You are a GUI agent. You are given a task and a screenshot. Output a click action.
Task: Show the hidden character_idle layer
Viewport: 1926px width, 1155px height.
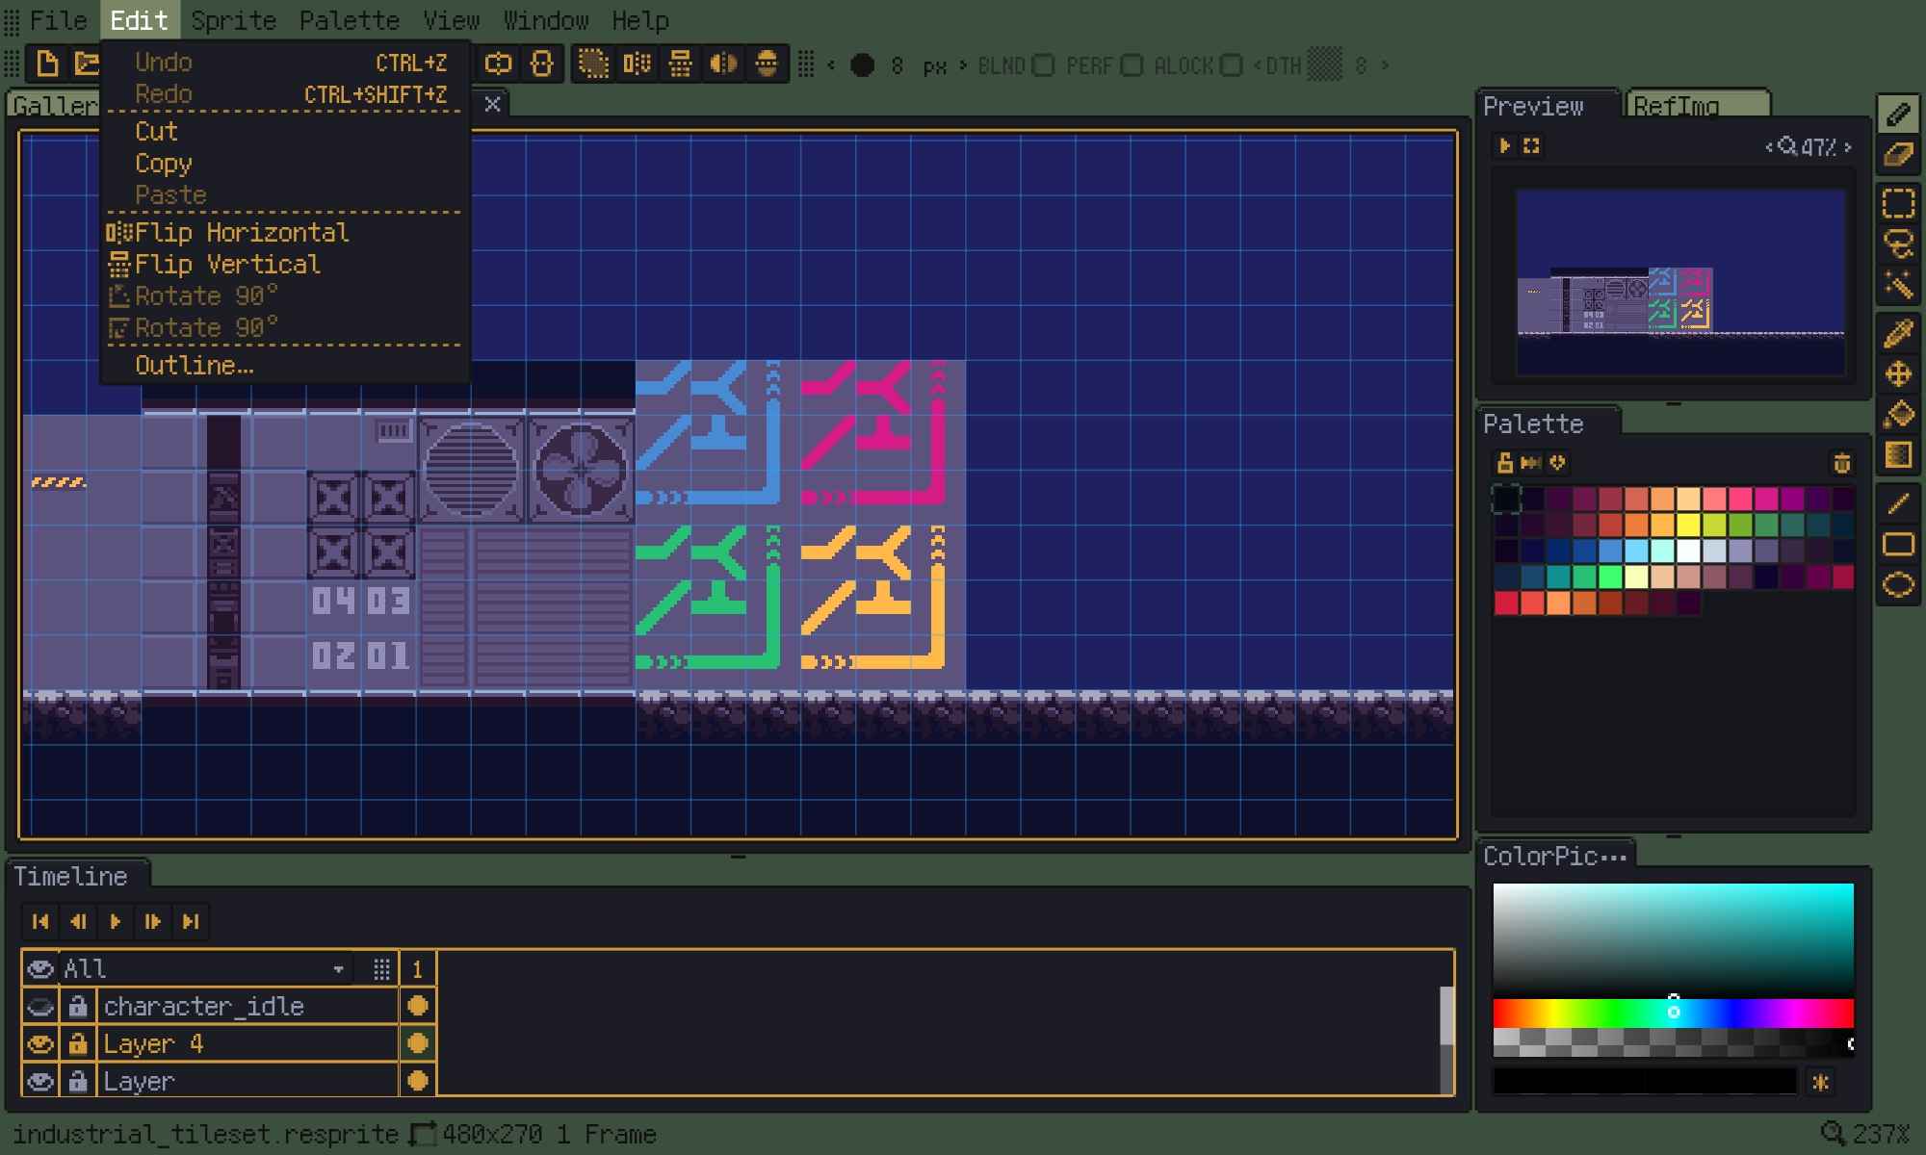(x=40, y=1007)
